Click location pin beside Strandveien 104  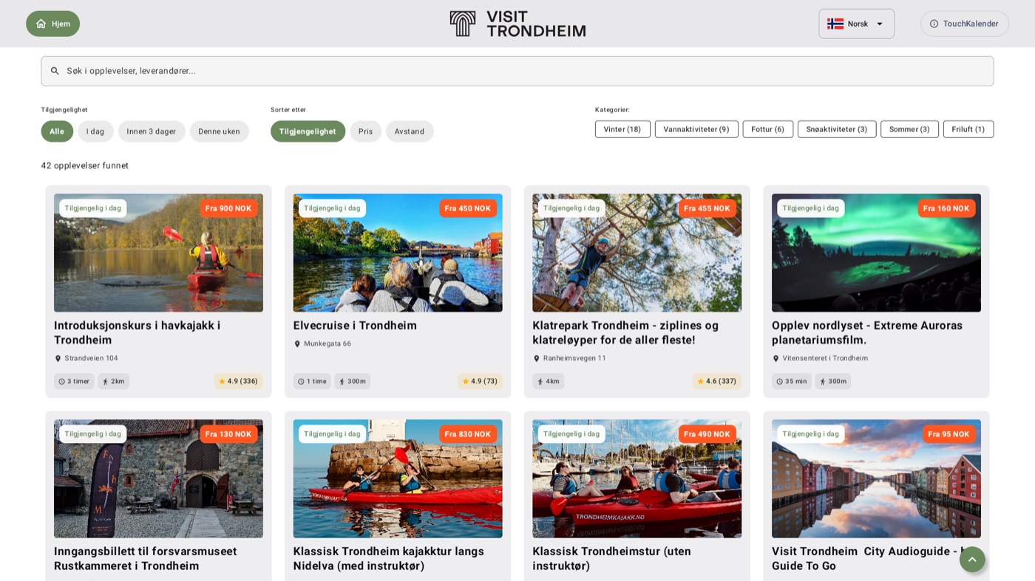pyautogui.click(x=58, y=359)
